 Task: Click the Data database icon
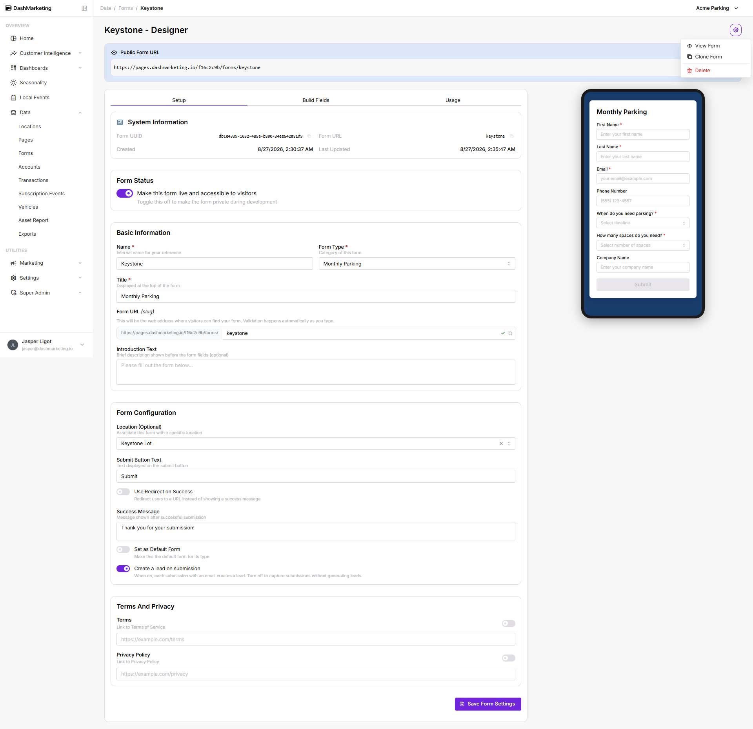click(13, 113)
